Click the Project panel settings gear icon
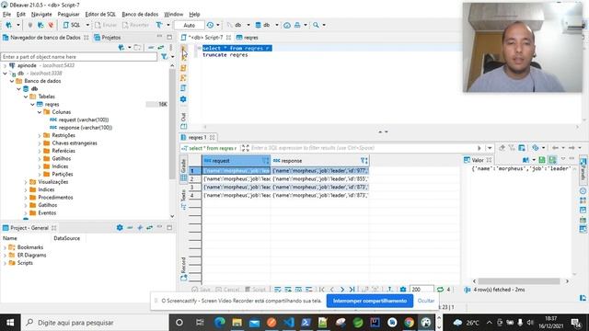Image resolution: width=589 pixels, height=331 pixels. tap(120, 227)
